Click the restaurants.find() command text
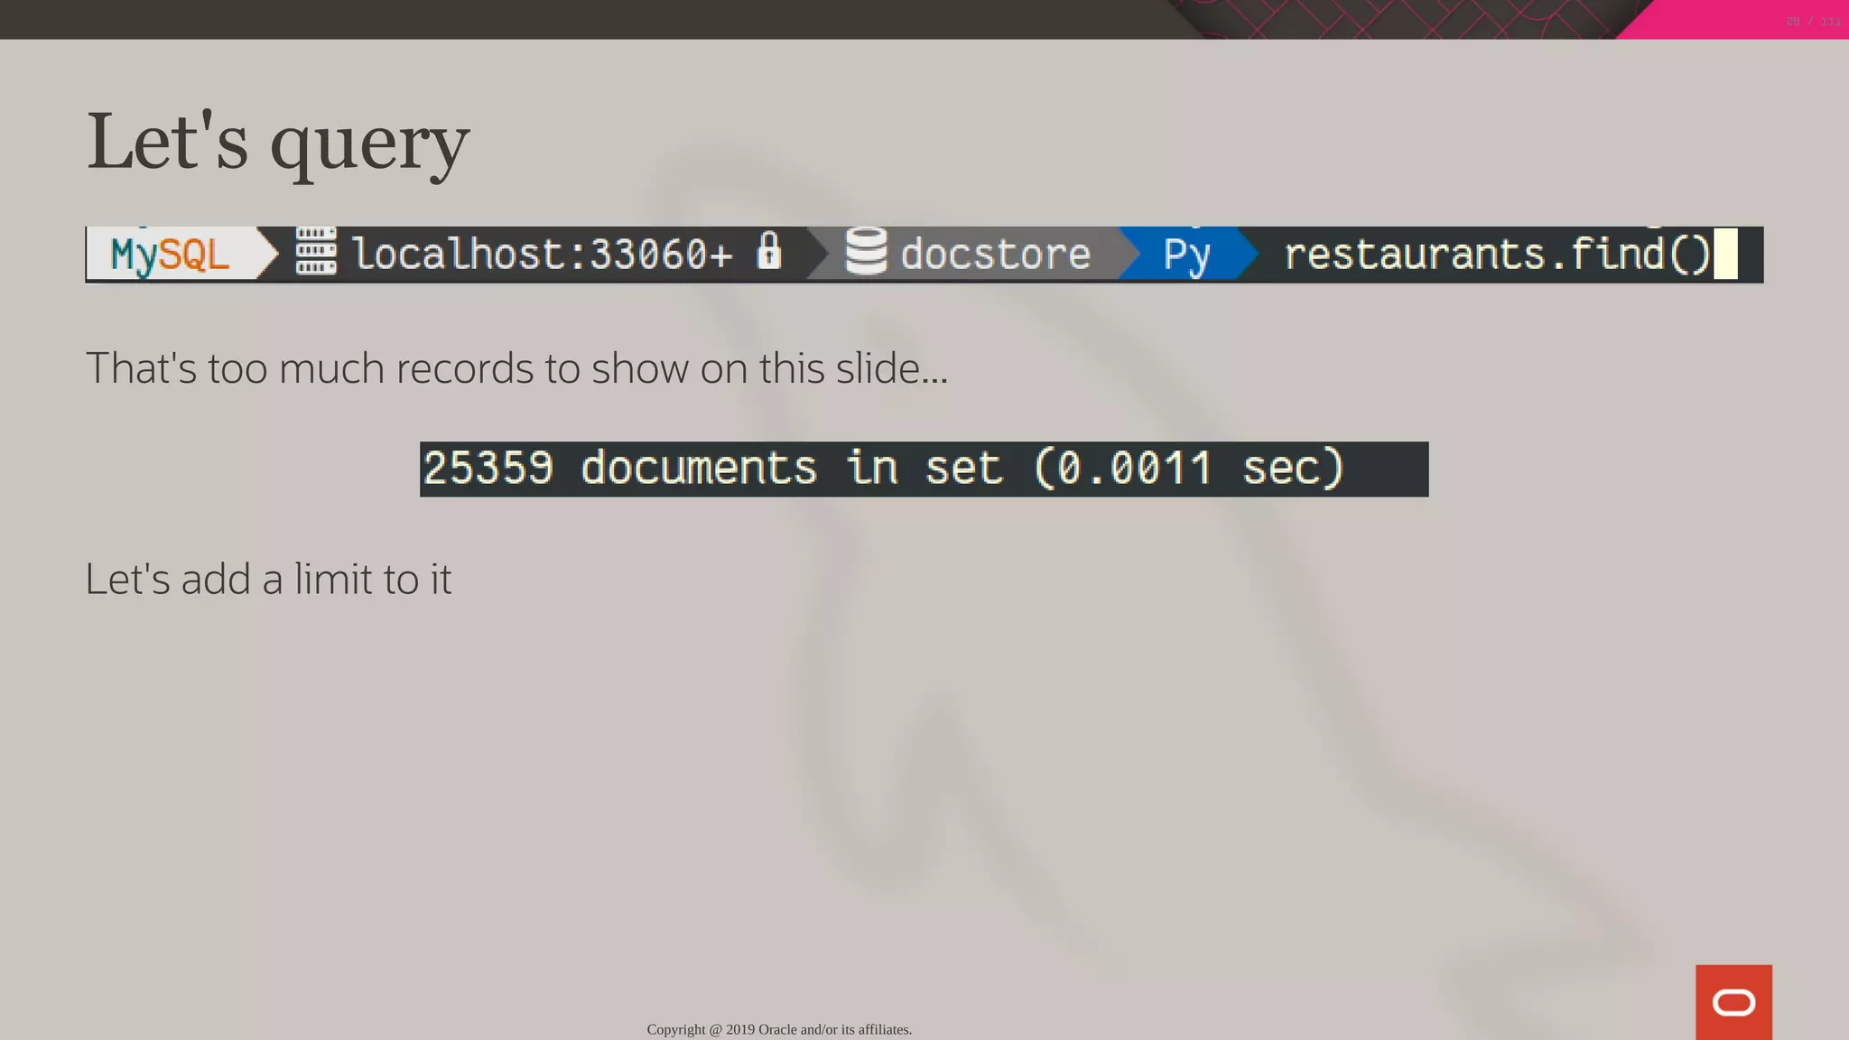The width and height of the screenshot is (1849, 1040). [1496, 254]
